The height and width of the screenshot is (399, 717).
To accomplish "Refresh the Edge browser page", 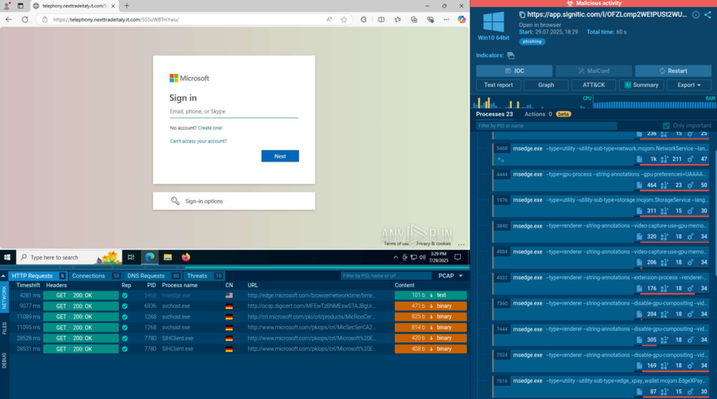I will 25,20.
